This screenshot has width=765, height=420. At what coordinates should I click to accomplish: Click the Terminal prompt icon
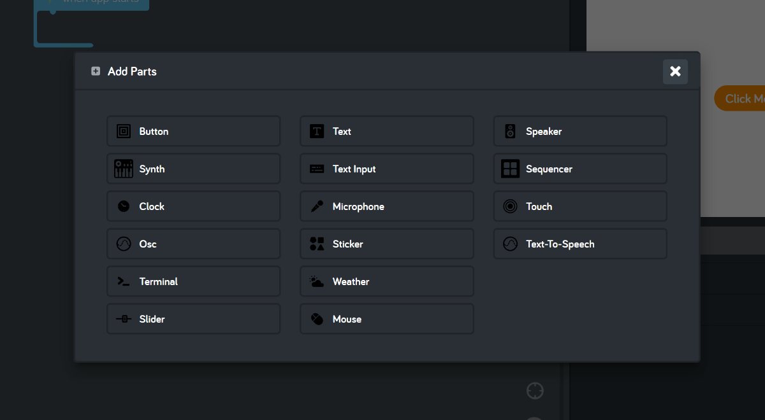[x=124, y=281]
